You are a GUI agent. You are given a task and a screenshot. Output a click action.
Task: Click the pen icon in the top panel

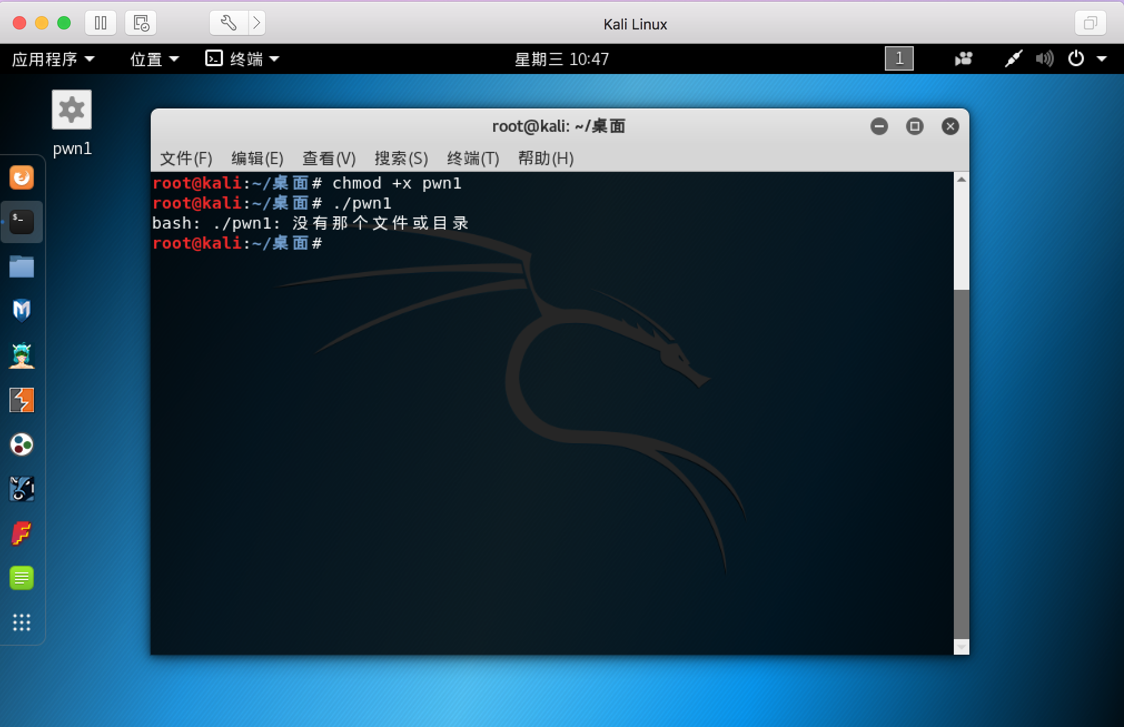pyautogui.click(x=1013, y=58)
